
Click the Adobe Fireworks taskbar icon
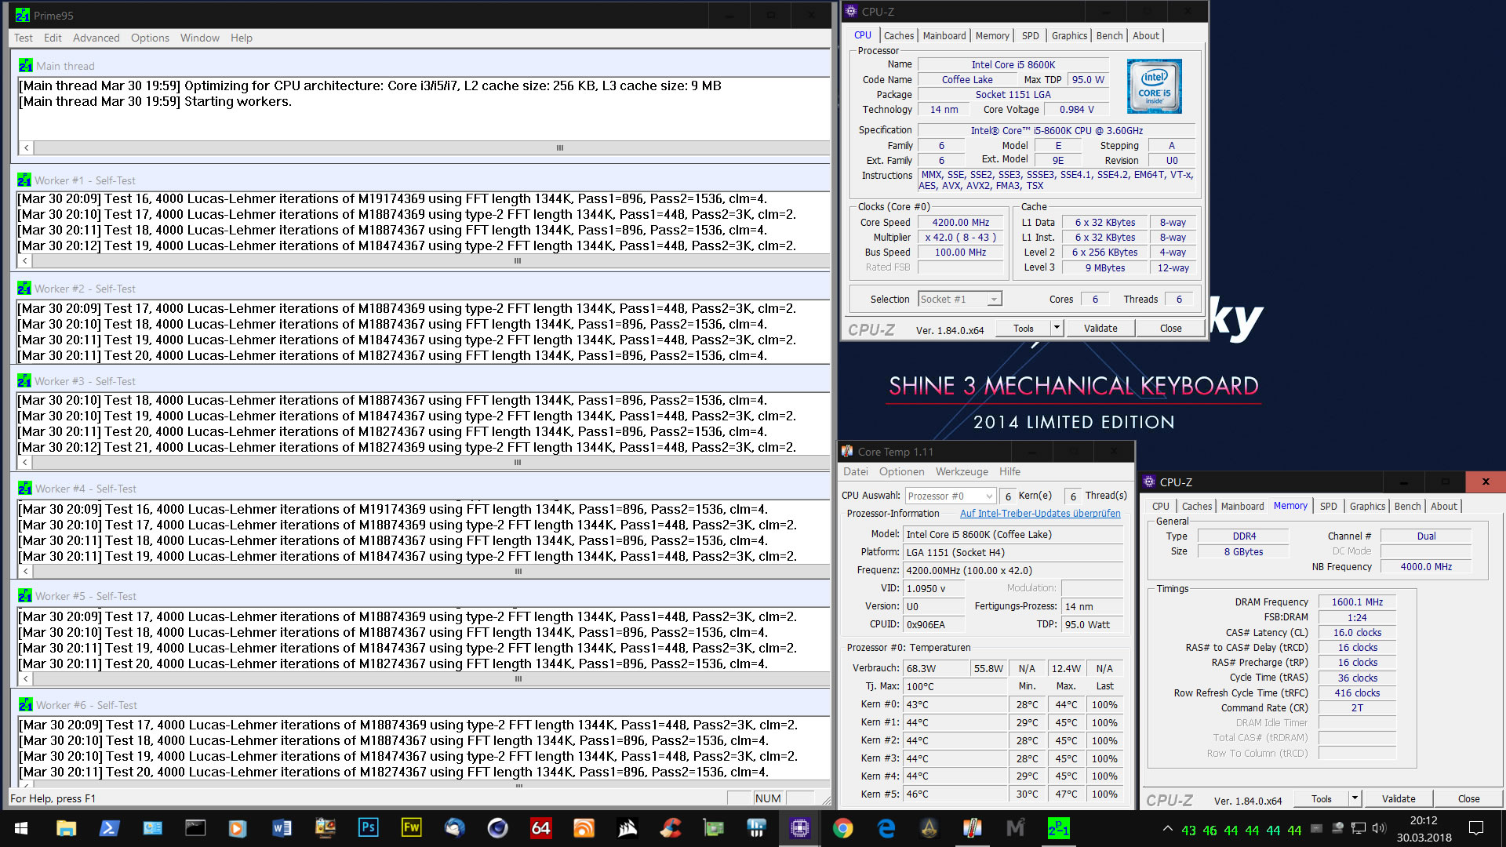click(x=411, y=828)
